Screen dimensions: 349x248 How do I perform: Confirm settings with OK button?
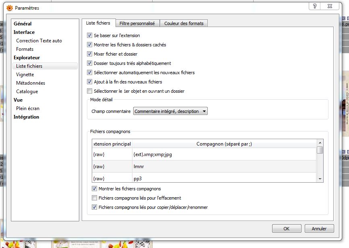pos(287,229)
